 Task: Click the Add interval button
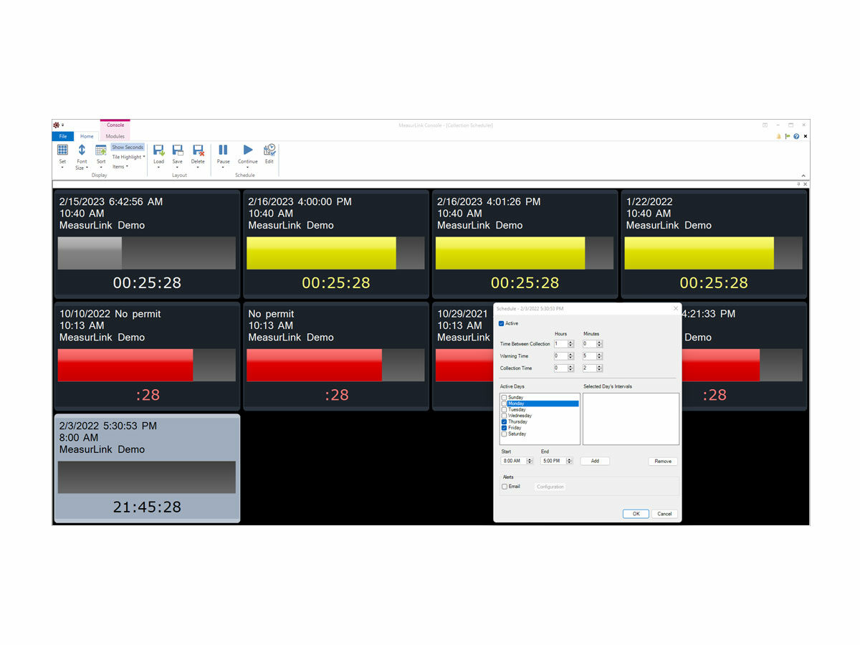pos(595,461)
